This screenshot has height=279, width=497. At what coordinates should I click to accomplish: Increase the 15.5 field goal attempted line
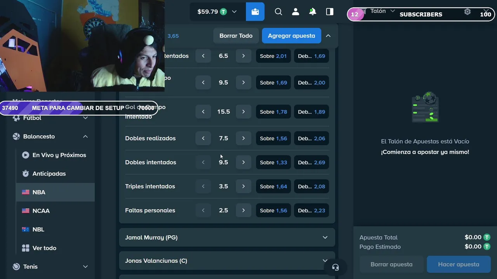click(x=243, y=112)
